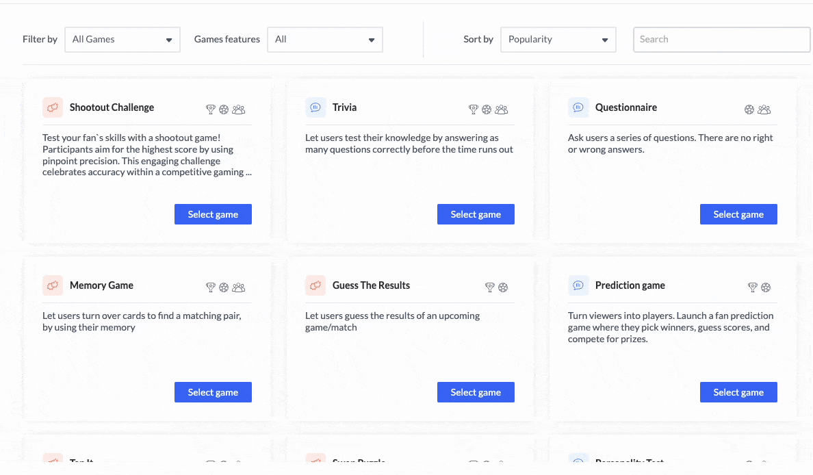Image resolution: width=813 pixels, height=475 pixels.
Task: Click the Trivia card chat bubble icon
Action: 315,107
